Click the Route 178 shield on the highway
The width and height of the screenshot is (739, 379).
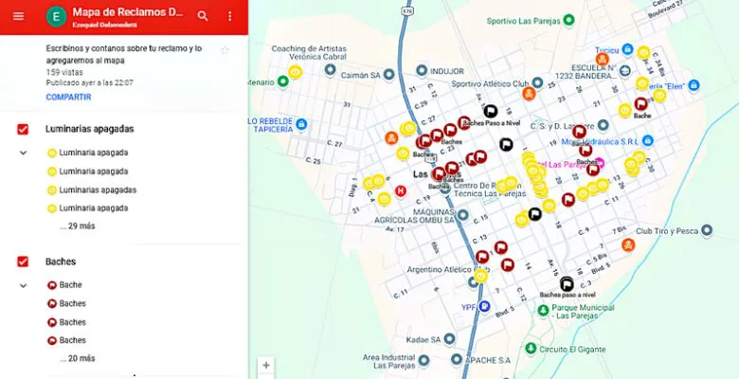(406, 9)
